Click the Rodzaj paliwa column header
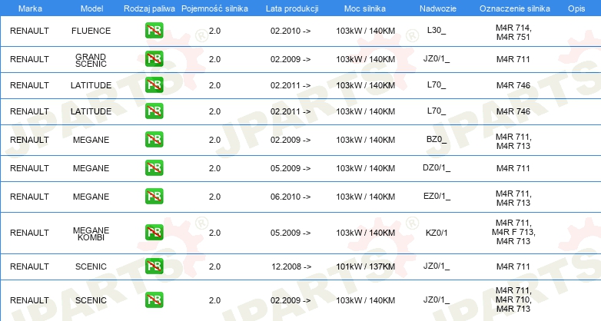Screen dimensions: 601x321 tap(149, 8)
